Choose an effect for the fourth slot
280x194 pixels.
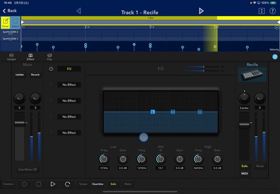[x=69, y=117]
